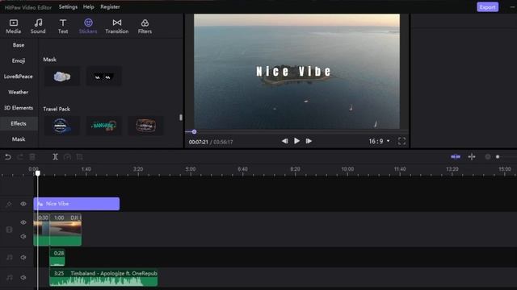Enter fullscreen preview mode

point(401,141)
